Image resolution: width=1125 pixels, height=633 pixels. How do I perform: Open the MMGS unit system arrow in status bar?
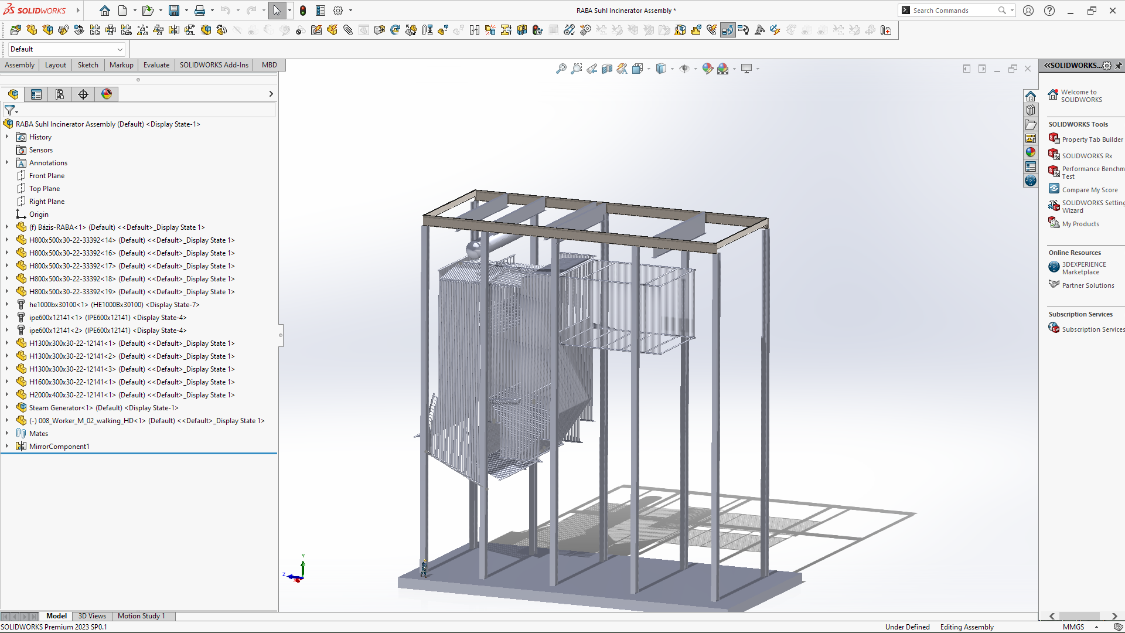[x=1096, y=627]
